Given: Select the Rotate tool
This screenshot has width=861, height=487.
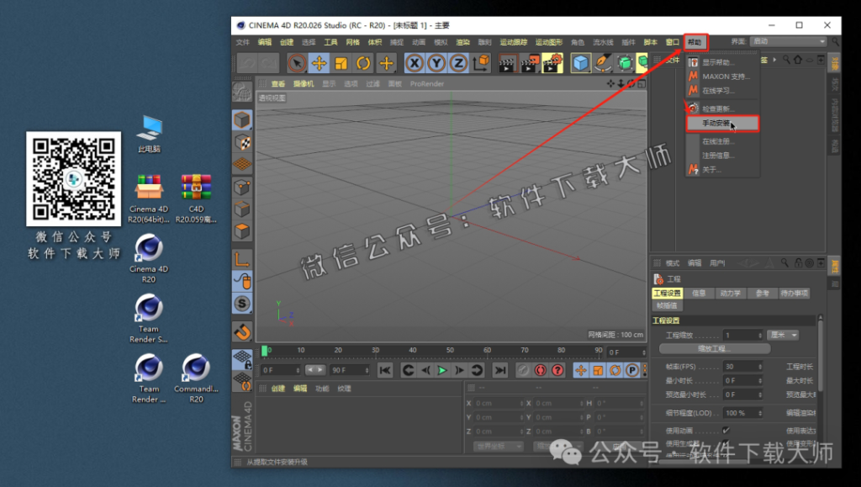Looking at the screenshot, I should tap(362, 62).
